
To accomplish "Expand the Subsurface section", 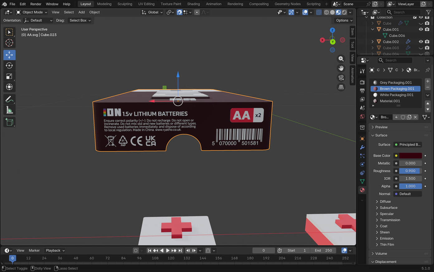I will click(388, 208).
